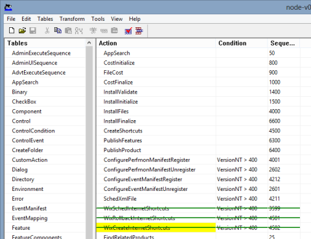311x239 pixels.
Task: Click the red and blue tables toolbar icon
Action: [139, 31]
